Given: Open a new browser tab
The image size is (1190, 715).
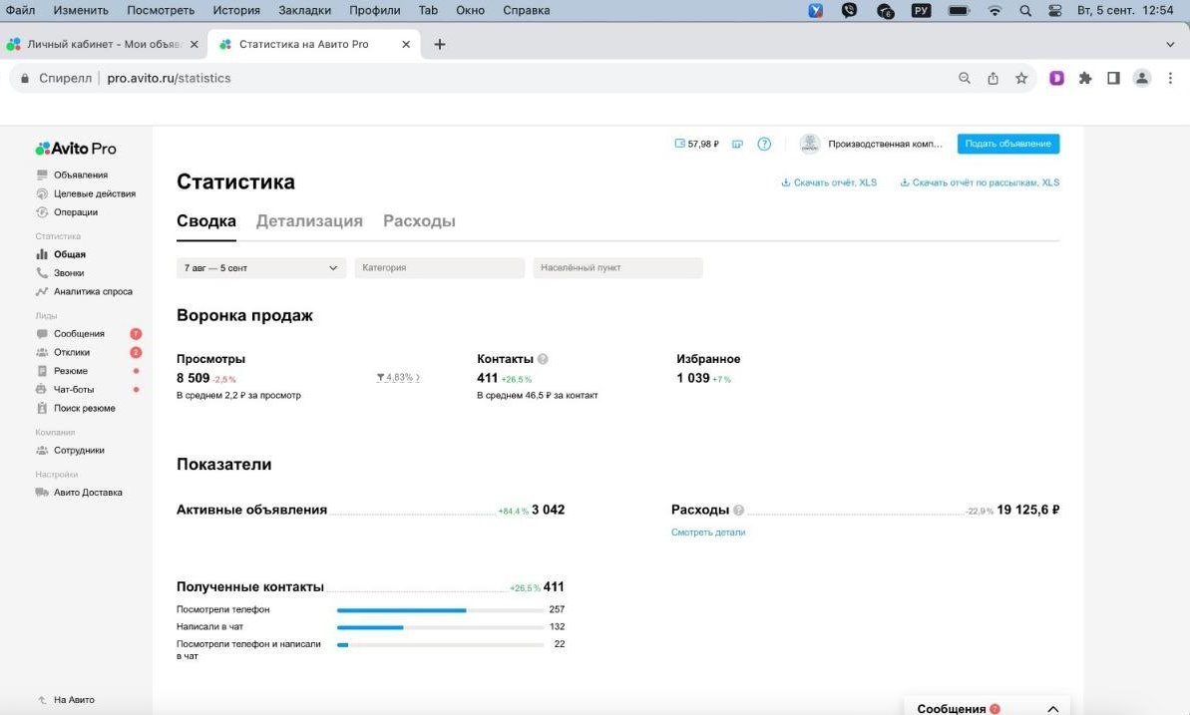Looking at the screenshot, I should coord(440,44).
